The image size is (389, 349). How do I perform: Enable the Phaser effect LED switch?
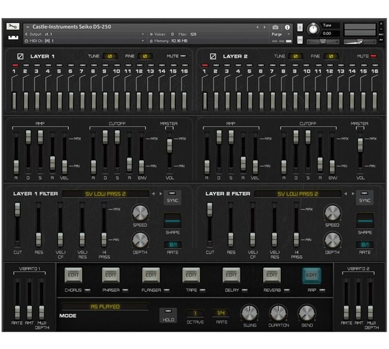click(x=125, y=290)
